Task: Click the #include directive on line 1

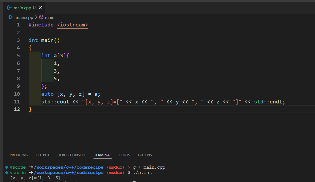Action: click(x=41, y=25)
